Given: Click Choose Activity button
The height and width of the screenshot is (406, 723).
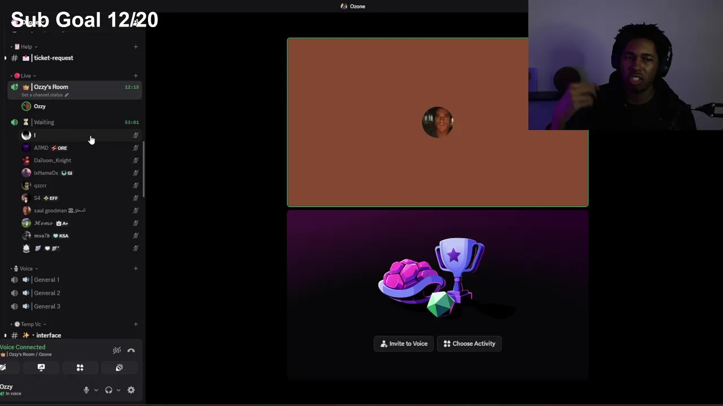Looking at the screenshot, I should (469, 343).
